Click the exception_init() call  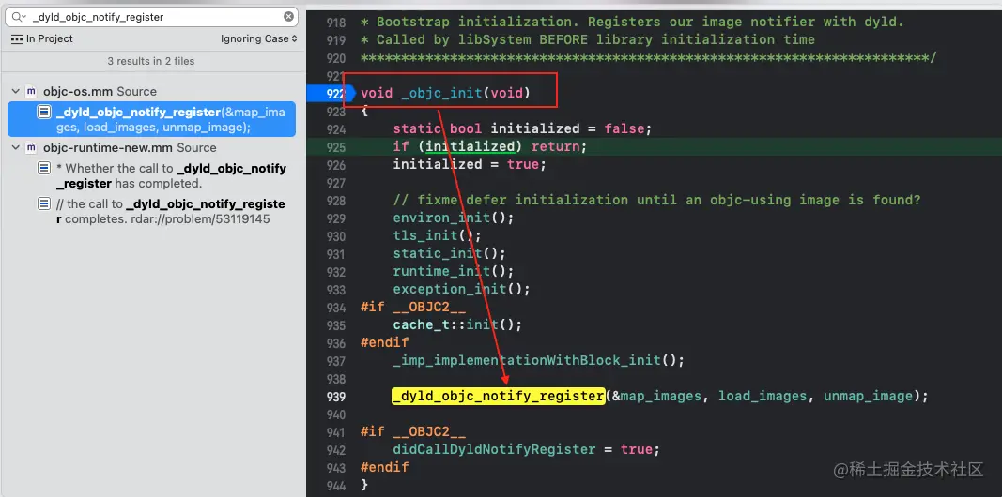pyautogui.click(x=461, y=289)
